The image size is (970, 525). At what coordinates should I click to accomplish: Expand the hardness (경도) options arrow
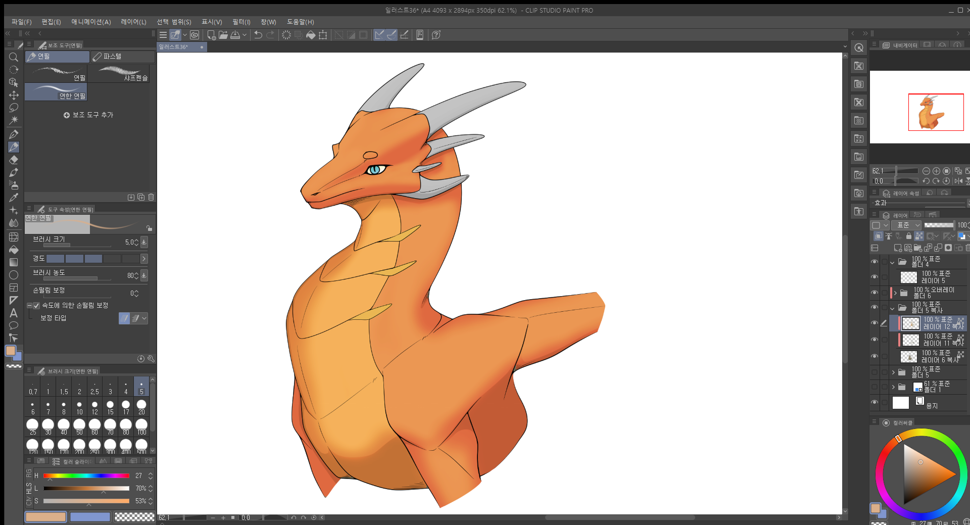144,259
